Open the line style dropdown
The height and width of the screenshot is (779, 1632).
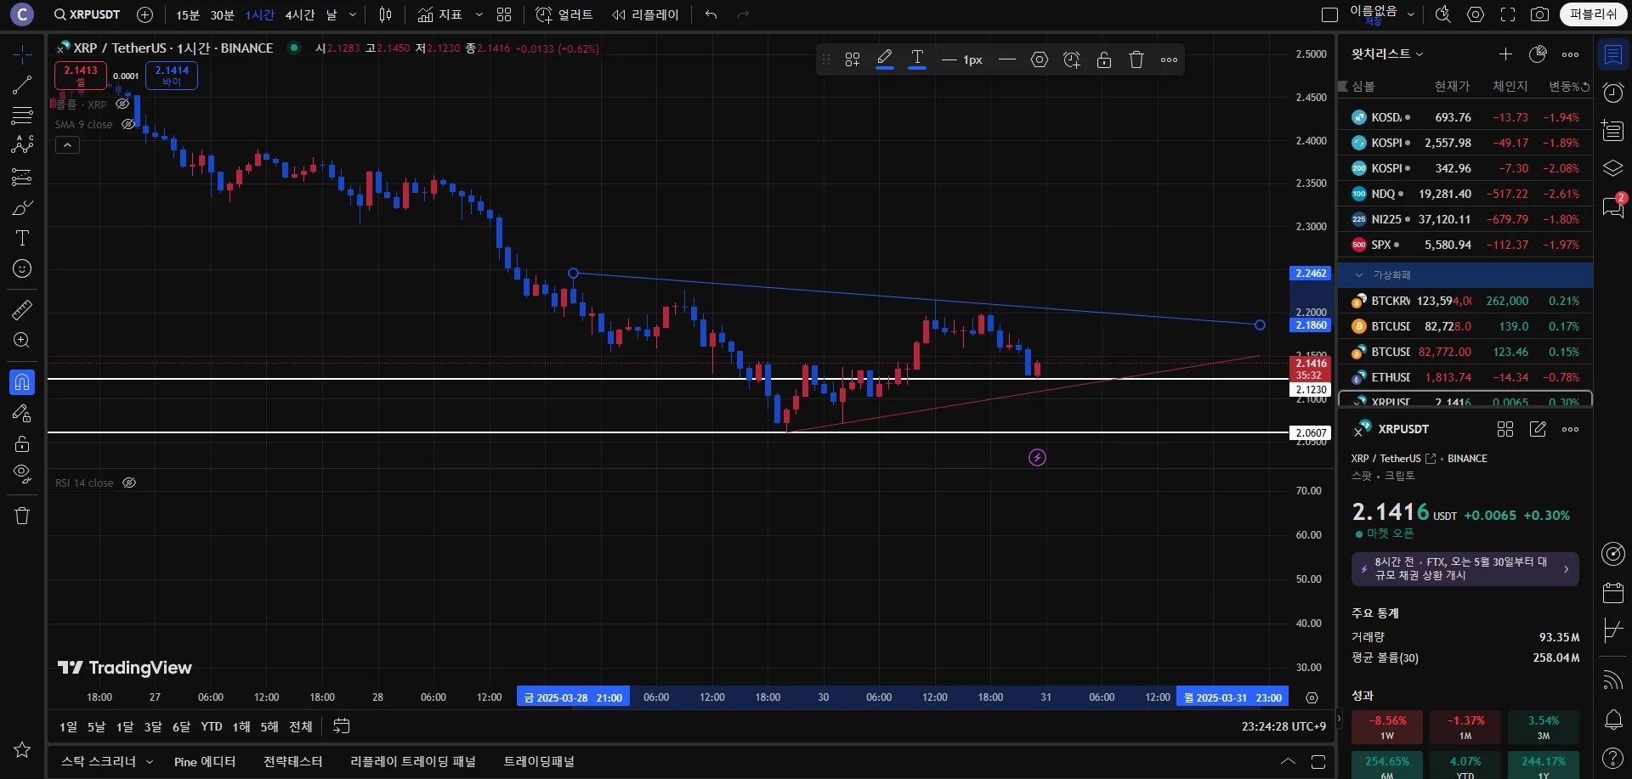tap(1007, 59)
